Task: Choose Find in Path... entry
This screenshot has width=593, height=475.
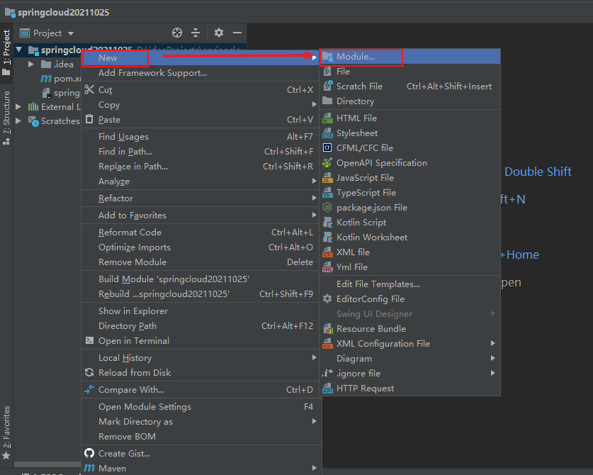Action: 201,152
